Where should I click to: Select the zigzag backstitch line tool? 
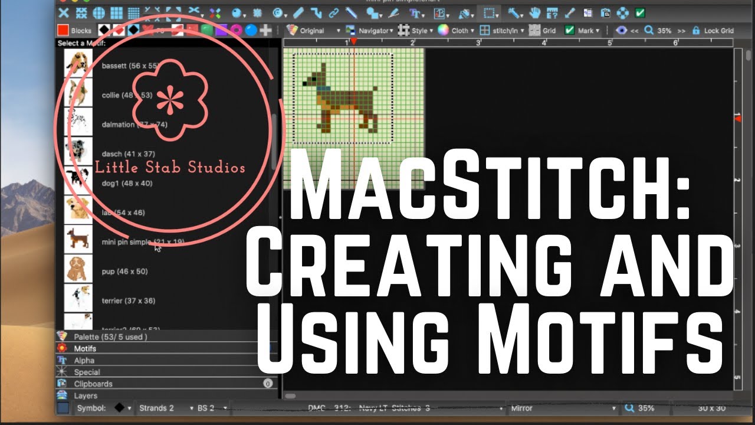click(x=316, y=13)
